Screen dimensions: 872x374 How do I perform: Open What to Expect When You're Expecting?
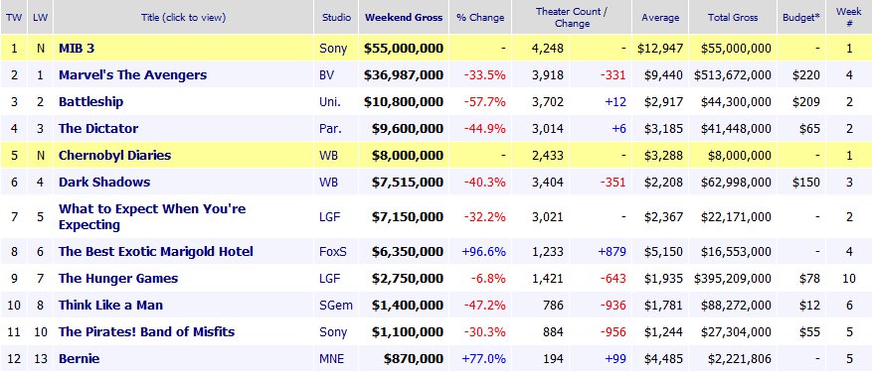click(x=152, y=216)
